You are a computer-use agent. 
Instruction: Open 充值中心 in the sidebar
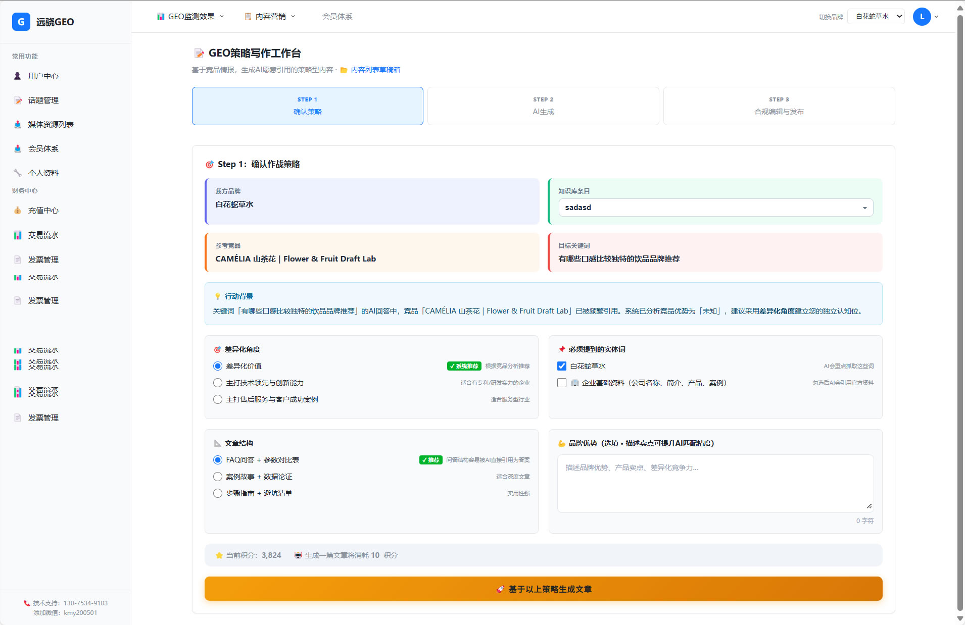(43, 211)
